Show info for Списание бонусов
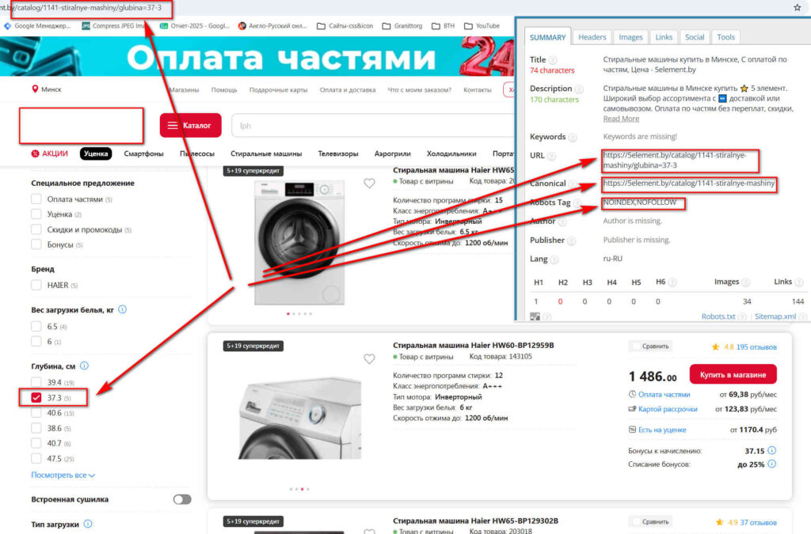The width and height of the screenshot is (811, 534). (x=771, y=464)
